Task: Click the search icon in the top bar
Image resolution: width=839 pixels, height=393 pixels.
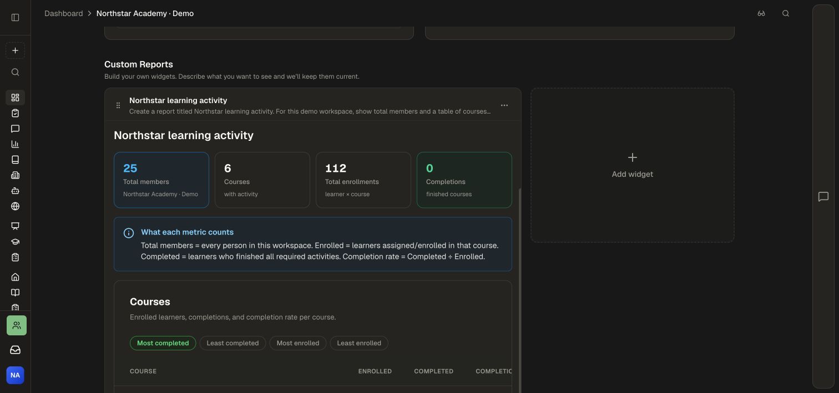Action: [x=786, y=13]
